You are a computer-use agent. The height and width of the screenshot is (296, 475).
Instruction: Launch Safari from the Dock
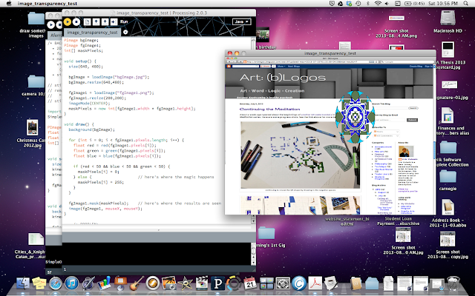(56, 283)
